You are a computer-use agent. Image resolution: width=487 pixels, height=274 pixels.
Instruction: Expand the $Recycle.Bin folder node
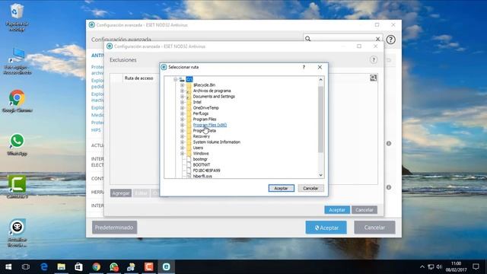183,84
